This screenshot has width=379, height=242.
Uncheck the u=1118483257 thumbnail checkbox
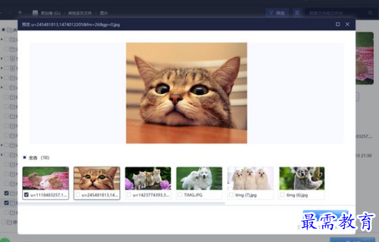(26, 195)
